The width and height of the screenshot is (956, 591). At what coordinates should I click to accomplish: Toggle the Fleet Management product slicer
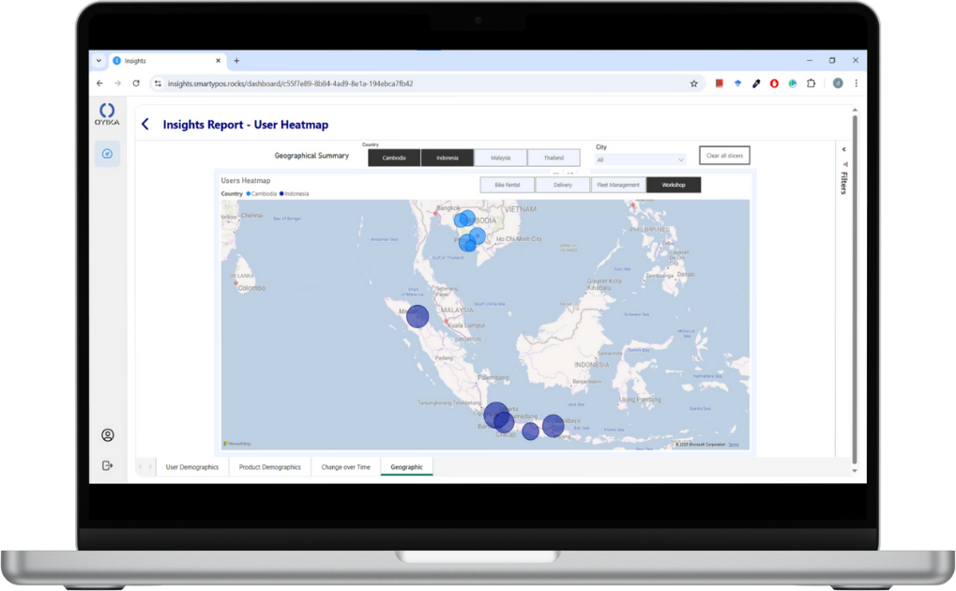tap(618, 185)
